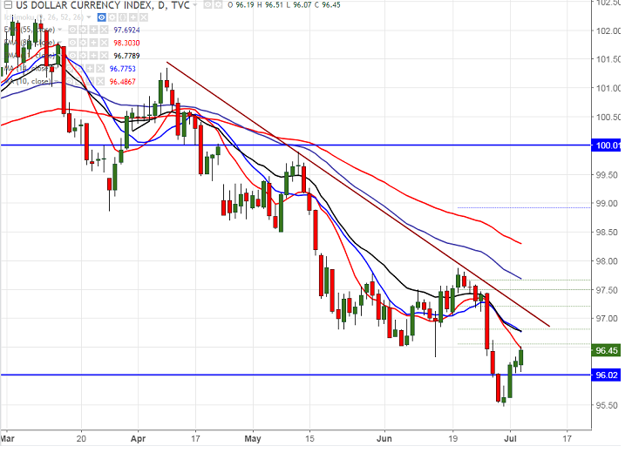This screenshot has width=632, height=473.
Task: Remove indicator in the 96.7789 row
Action: coord(104,56)
